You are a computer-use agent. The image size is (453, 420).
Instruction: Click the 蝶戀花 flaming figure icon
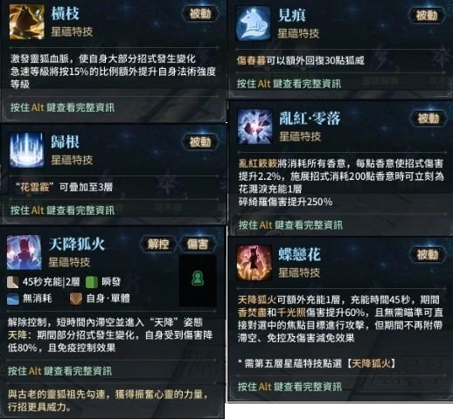tap(254, 263)
